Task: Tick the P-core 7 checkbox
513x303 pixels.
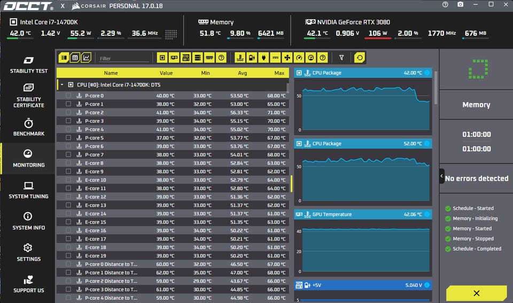Action: (68, 154)
